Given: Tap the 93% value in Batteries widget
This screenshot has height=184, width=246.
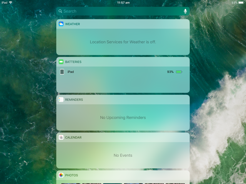Looking at the screenshot, I should [x=170, y=72].
